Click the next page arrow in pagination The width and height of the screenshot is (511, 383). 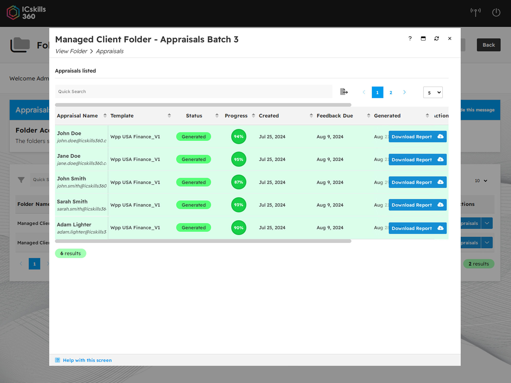pyautogui.click(x=404, y=92)
